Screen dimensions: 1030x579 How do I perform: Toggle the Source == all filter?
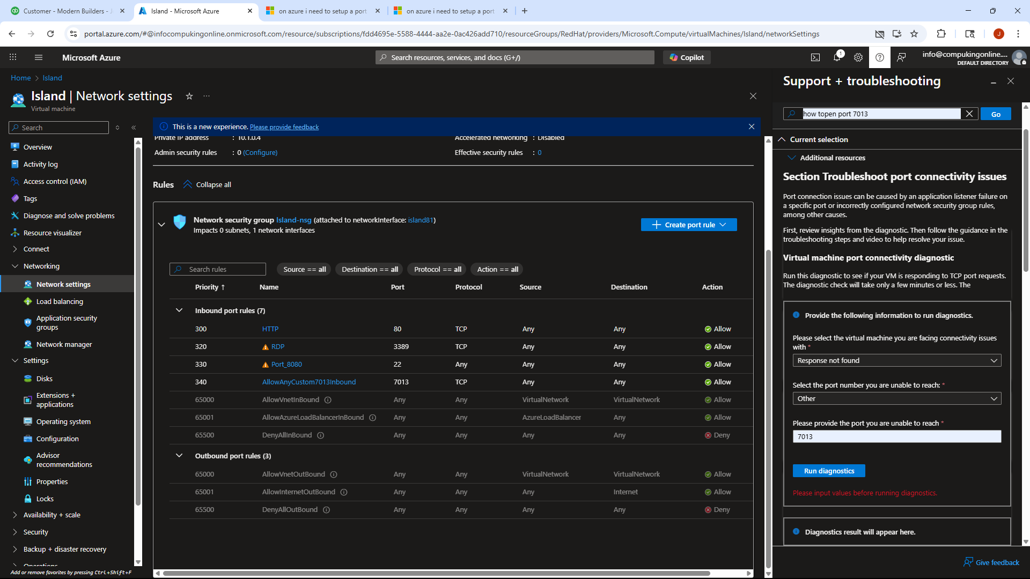click(x=304, y=269)
